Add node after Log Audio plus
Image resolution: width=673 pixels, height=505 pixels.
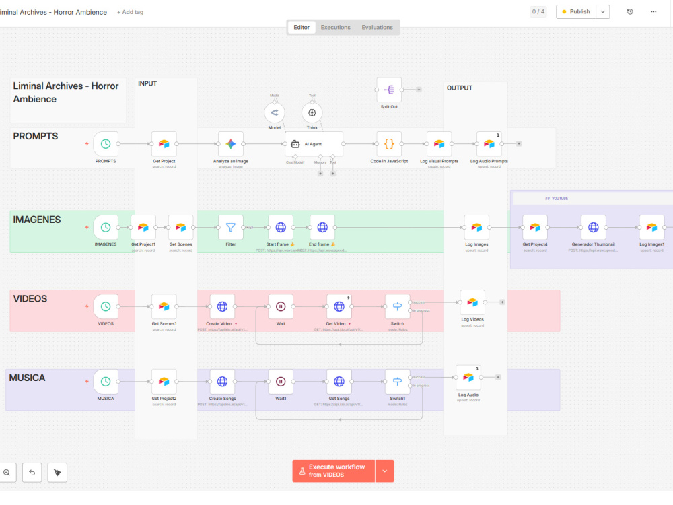pyautogui.click(x=498, y=378)
